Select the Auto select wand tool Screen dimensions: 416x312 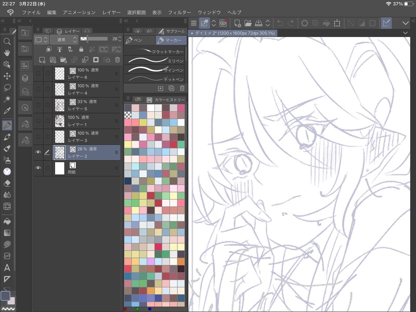point(7,99)
